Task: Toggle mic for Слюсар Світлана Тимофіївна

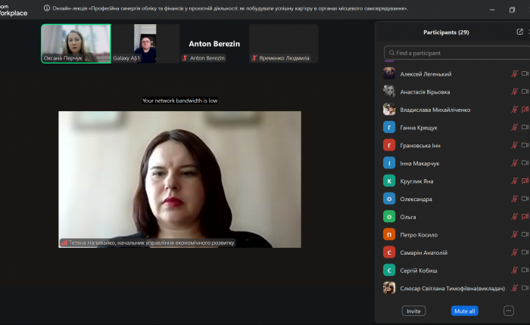Action: tap(515, 288)
